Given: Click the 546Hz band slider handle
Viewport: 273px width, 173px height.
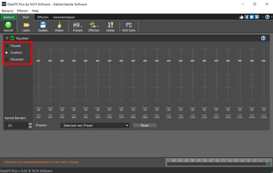Looking at the screenshot, I should tap(145, 61).
